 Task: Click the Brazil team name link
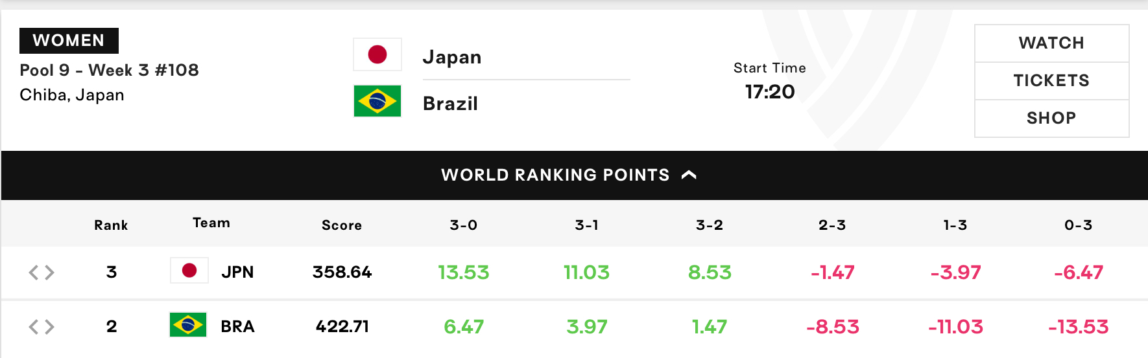pyautogui.click(x=450, y=104)
